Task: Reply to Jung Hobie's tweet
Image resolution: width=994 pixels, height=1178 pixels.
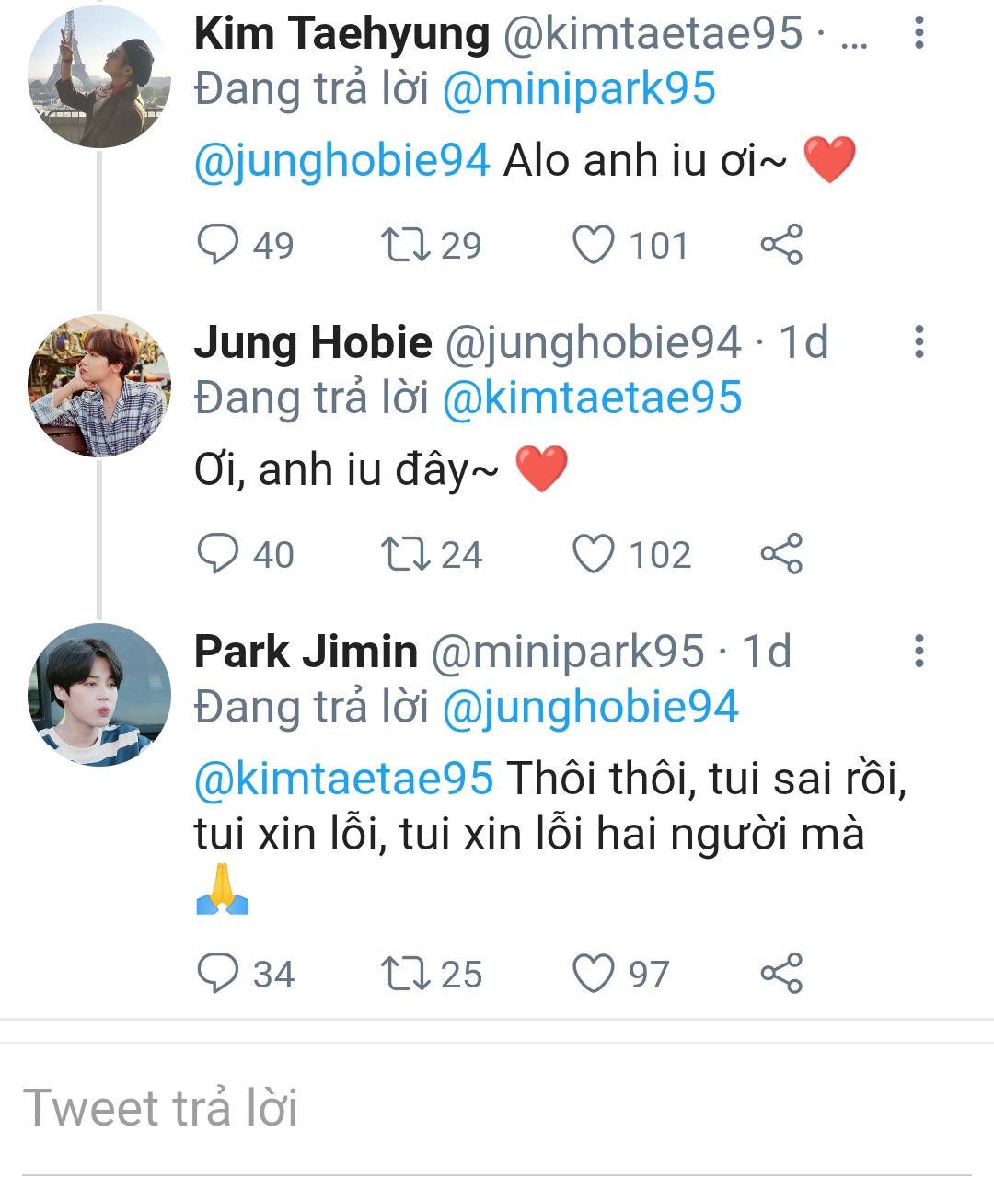Action: point(218,554)
